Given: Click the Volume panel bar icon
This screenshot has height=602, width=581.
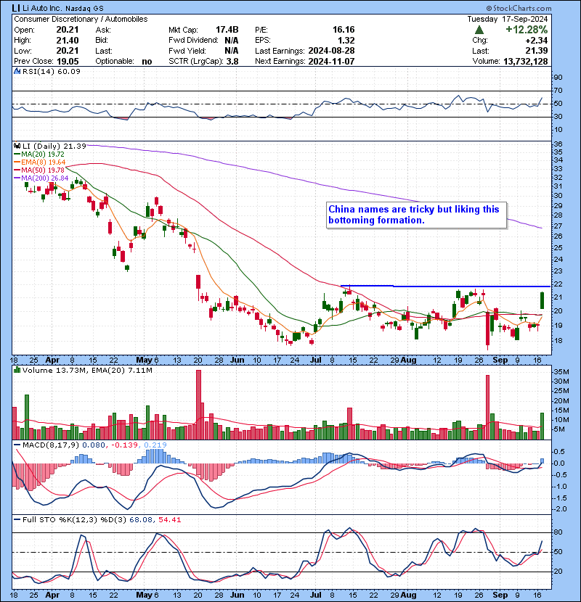Looking at the screenshot, I should click(x=17, y=370).
